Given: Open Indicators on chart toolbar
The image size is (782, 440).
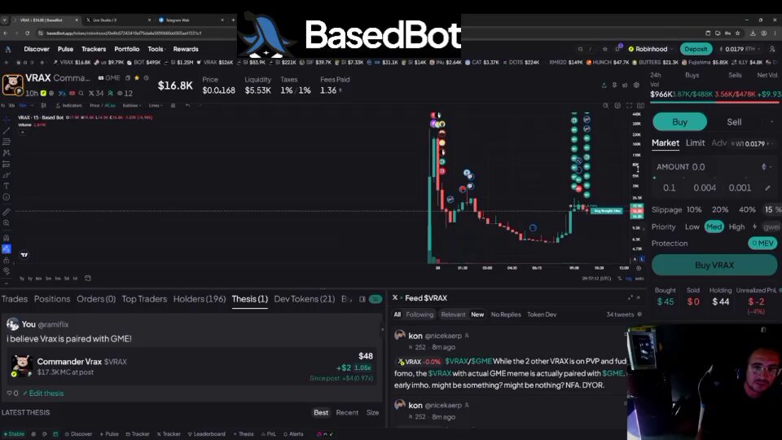Looking at the screenshot, I should [x=68, y=106].
